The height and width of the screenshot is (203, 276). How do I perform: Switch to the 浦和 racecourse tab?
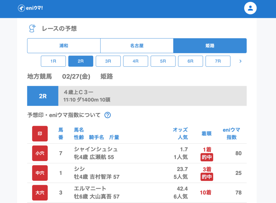64,46
